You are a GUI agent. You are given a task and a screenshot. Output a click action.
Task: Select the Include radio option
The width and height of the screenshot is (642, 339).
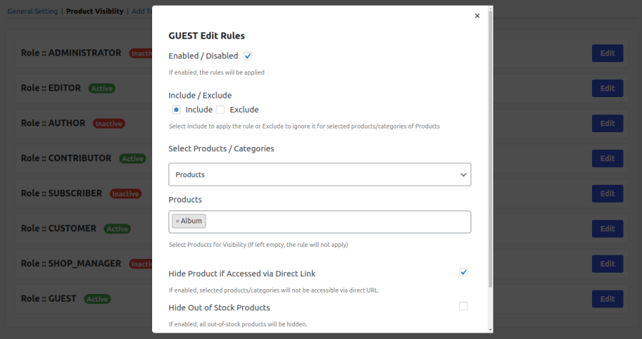point(176,110)
